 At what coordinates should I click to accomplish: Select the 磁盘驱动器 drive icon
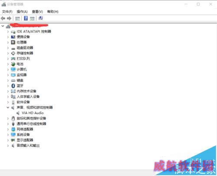13,48
